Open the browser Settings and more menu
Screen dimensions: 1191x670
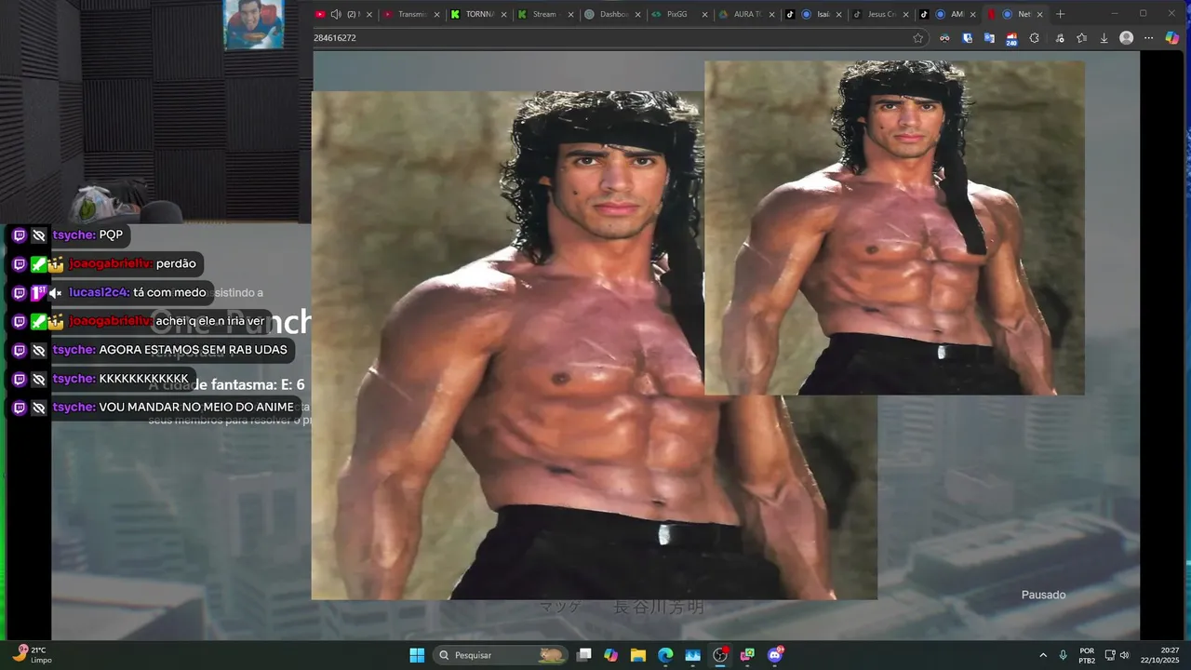[x=1149, y=38]
